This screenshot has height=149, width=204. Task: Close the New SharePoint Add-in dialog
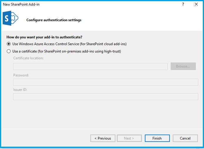pos(196,4)
